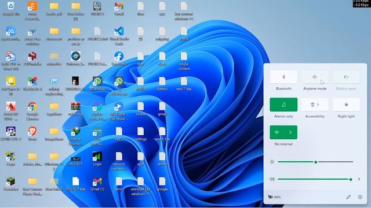
Task: Mute using the speaker icon
Action: click(x=272, y=179)
